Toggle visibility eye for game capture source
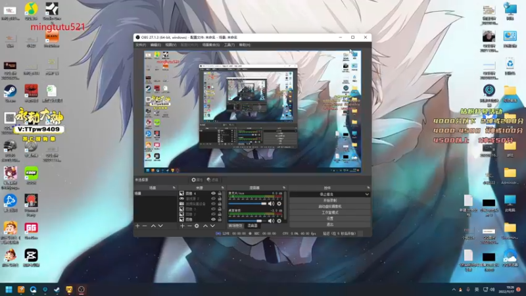Viewport: 526px width, 296px height. (213, 199)
